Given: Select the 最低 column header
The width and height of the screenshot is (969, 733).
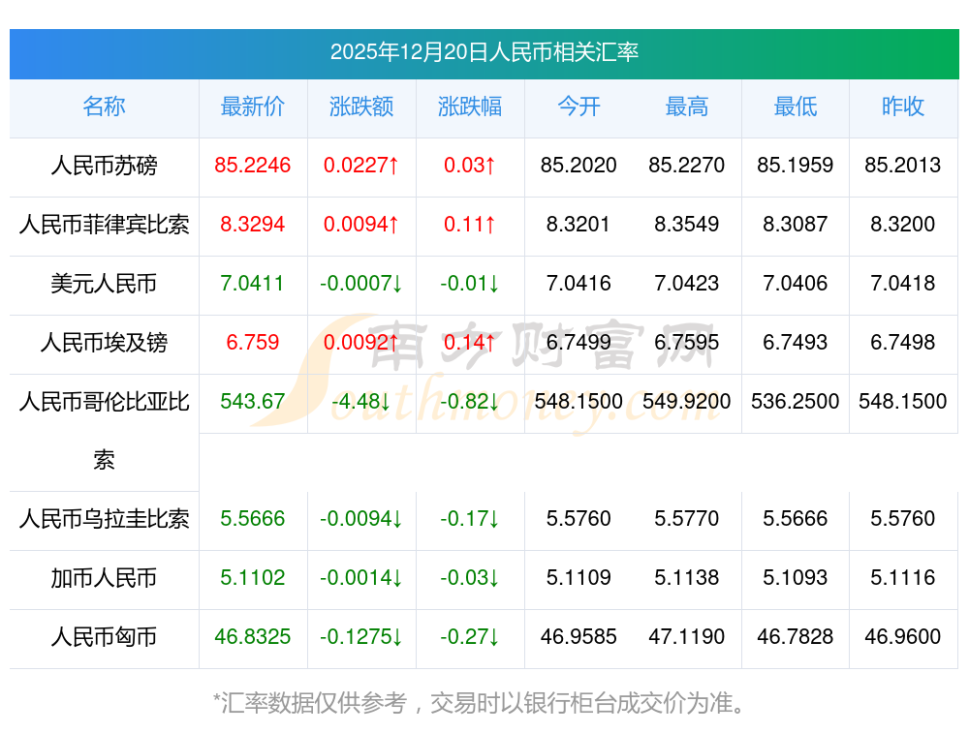Looking at the screenshot, I should click(x=796, y=107).
